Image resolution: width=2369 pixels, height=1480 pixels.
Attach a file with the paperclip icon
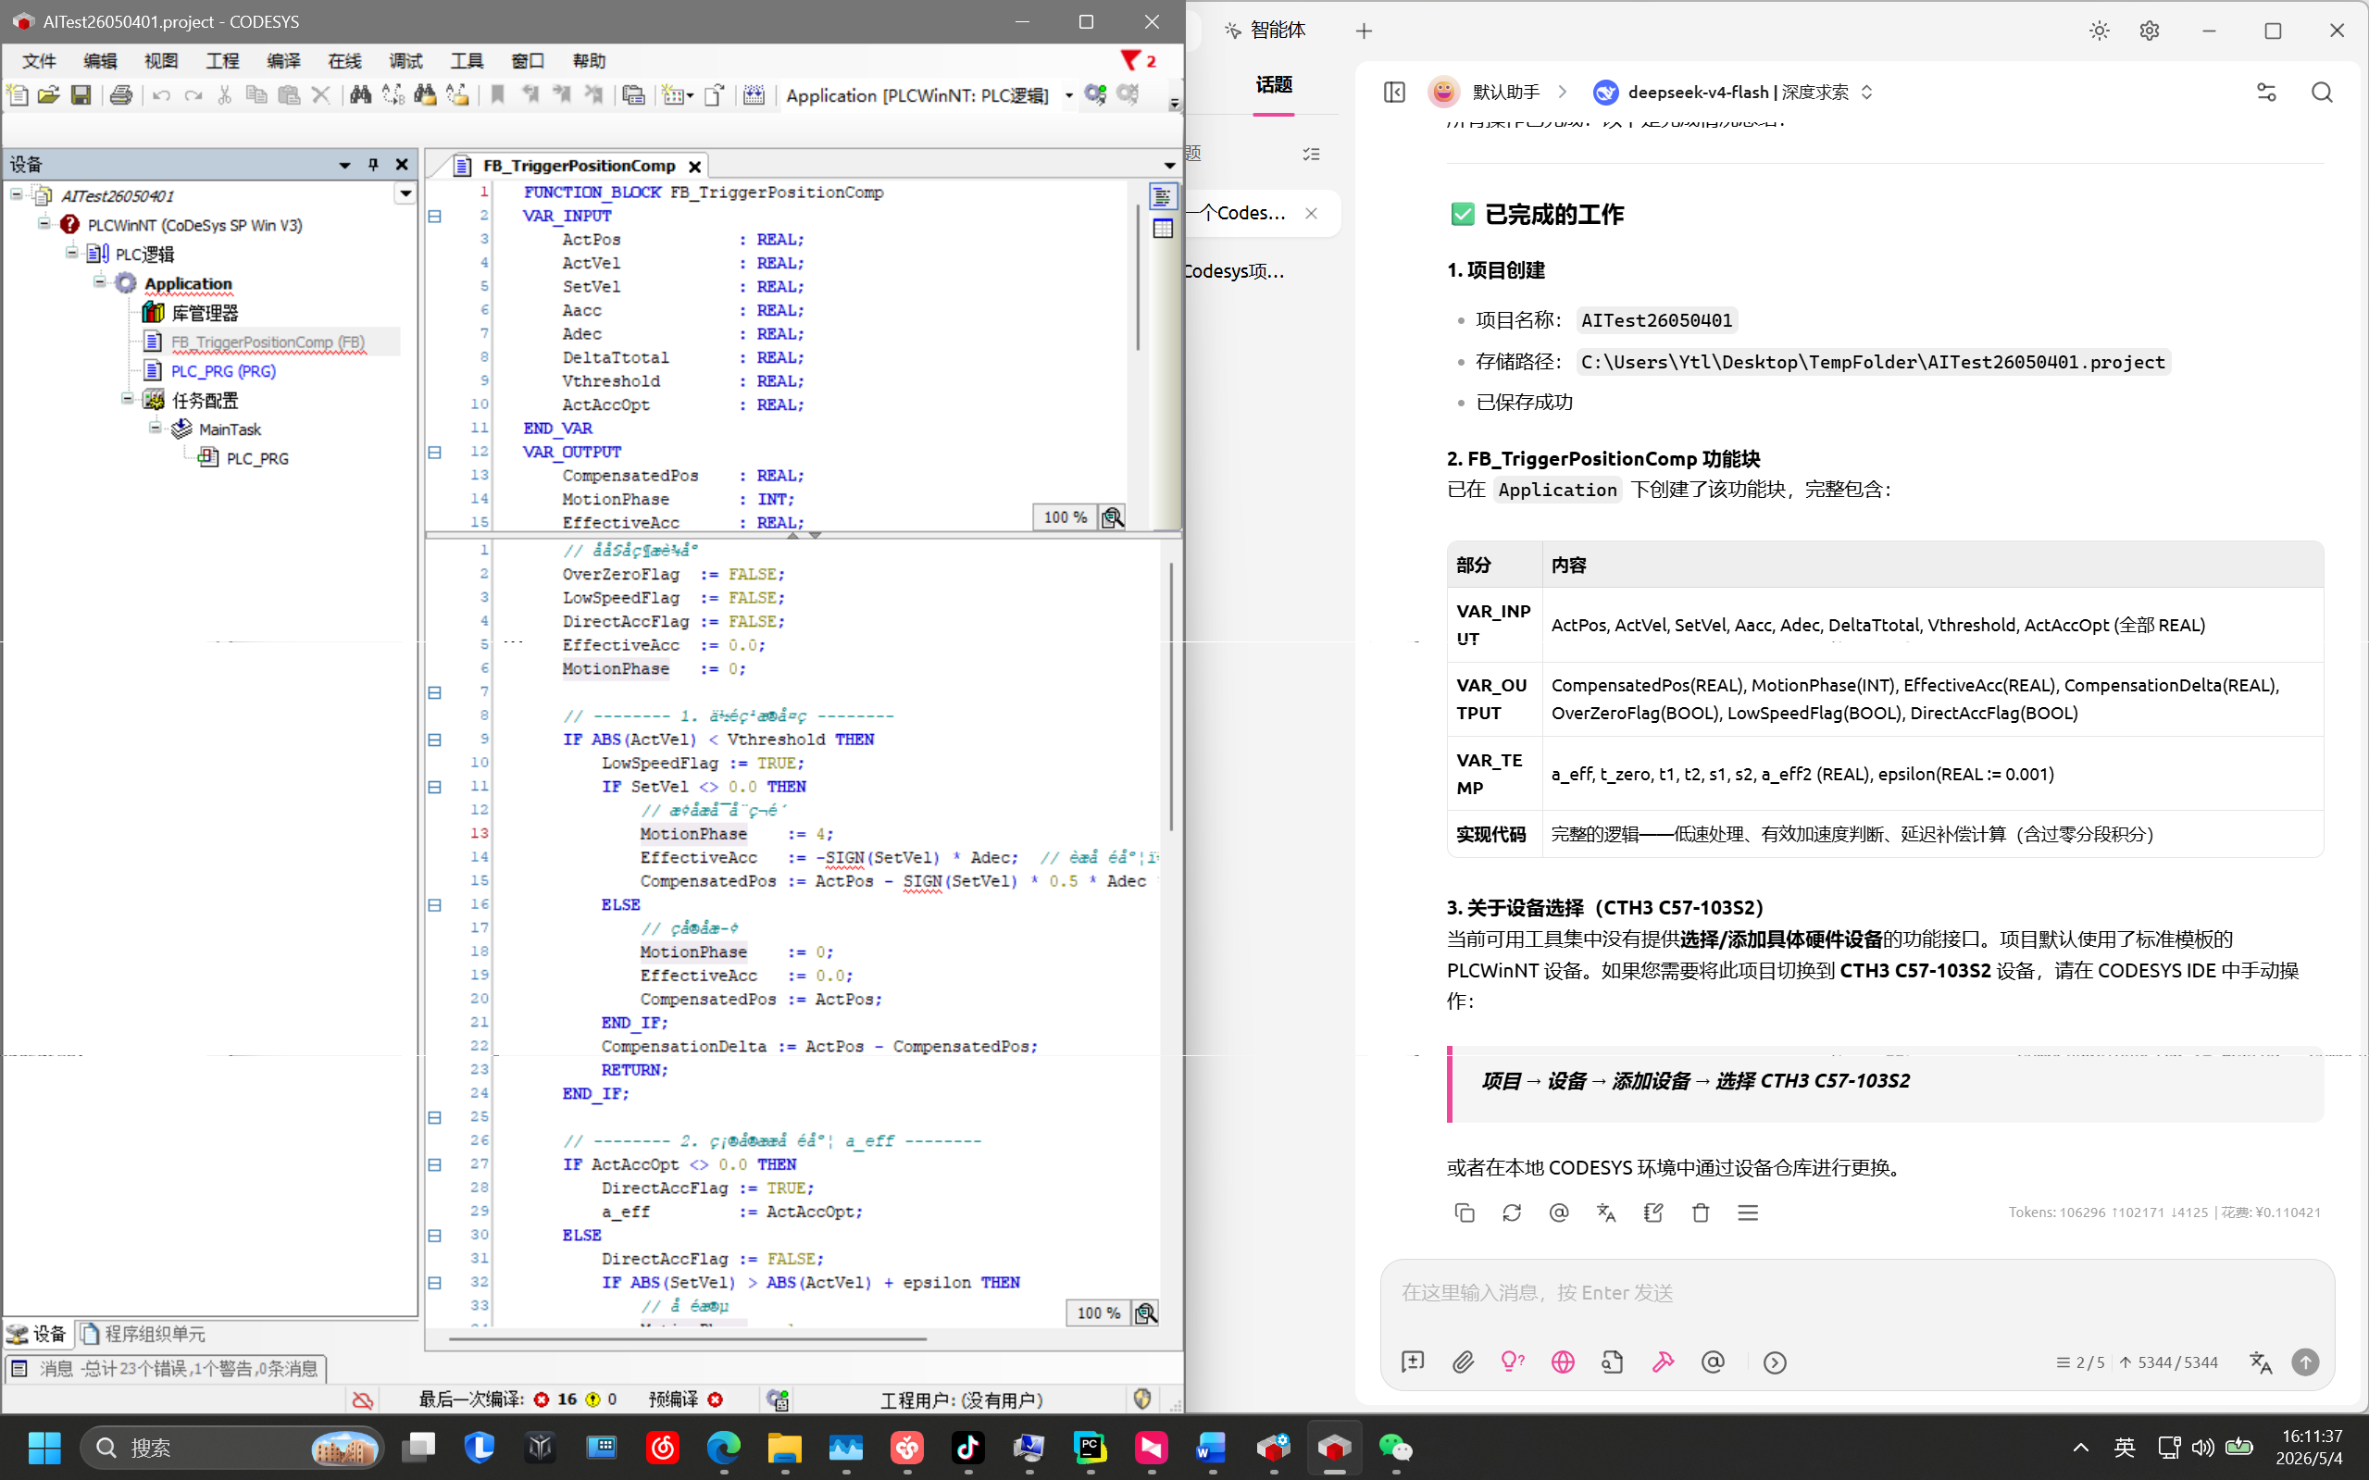[1463, 1362]
